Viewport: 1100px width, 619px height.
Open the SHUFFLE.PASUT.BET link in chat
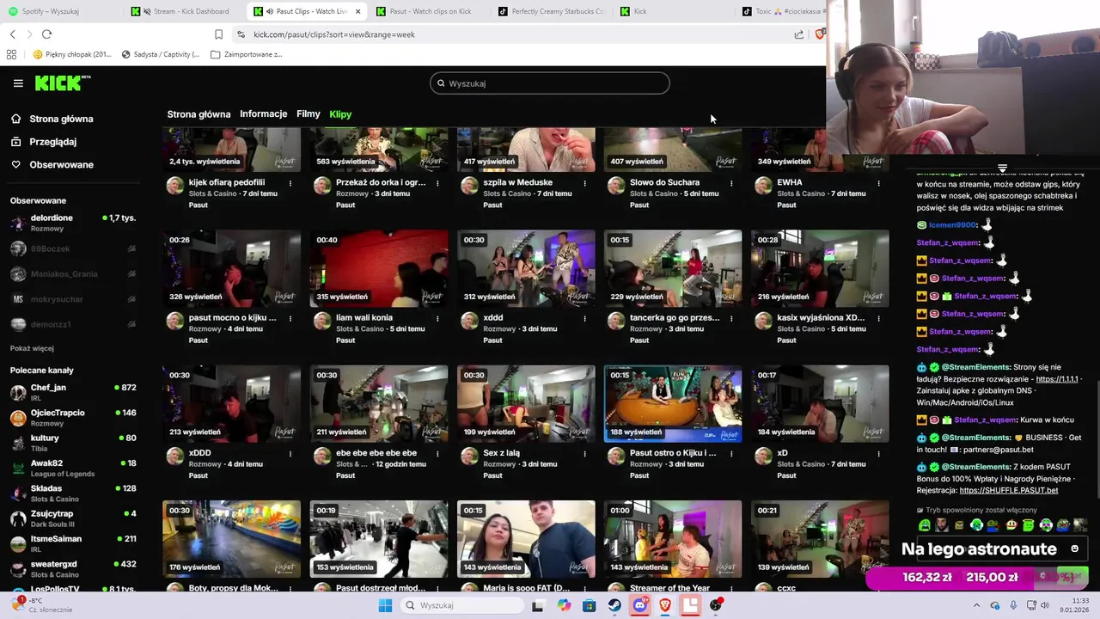click(x=1008, y=491)
